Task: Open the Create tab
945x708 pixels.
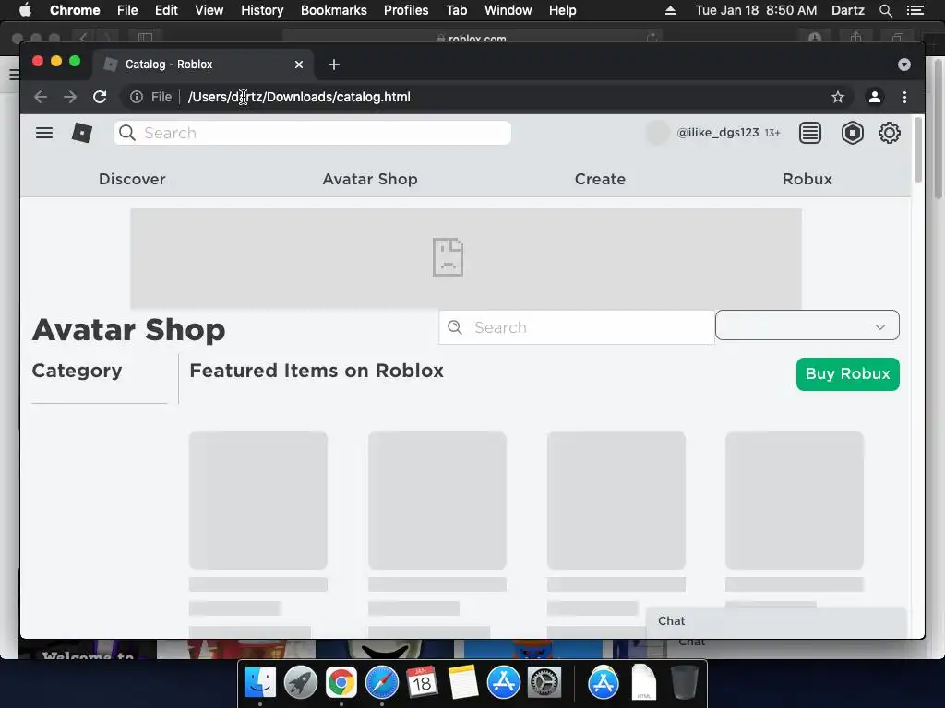Action: click(600, 179)
